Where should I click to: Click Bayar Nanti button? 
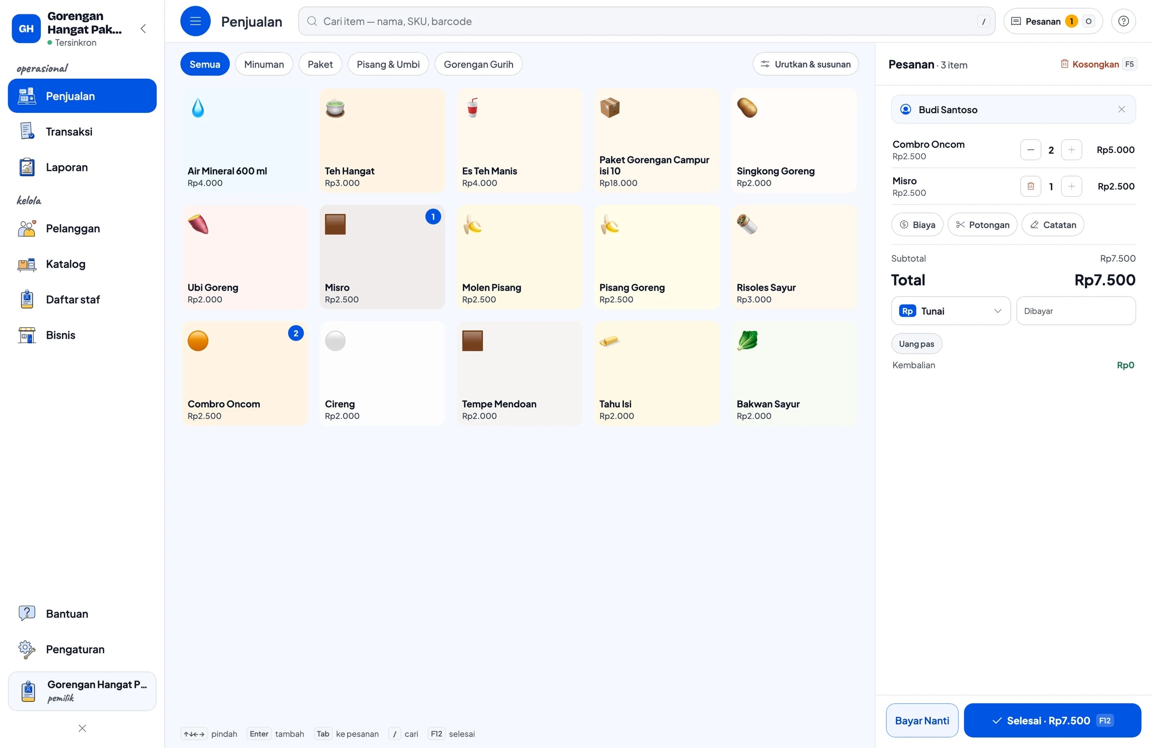[922, 721]
